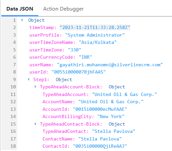Collapse the TypeAheadAccount-Block node
Image resolution: width=172 pixels, height=151 pixels.
point(35,87)
